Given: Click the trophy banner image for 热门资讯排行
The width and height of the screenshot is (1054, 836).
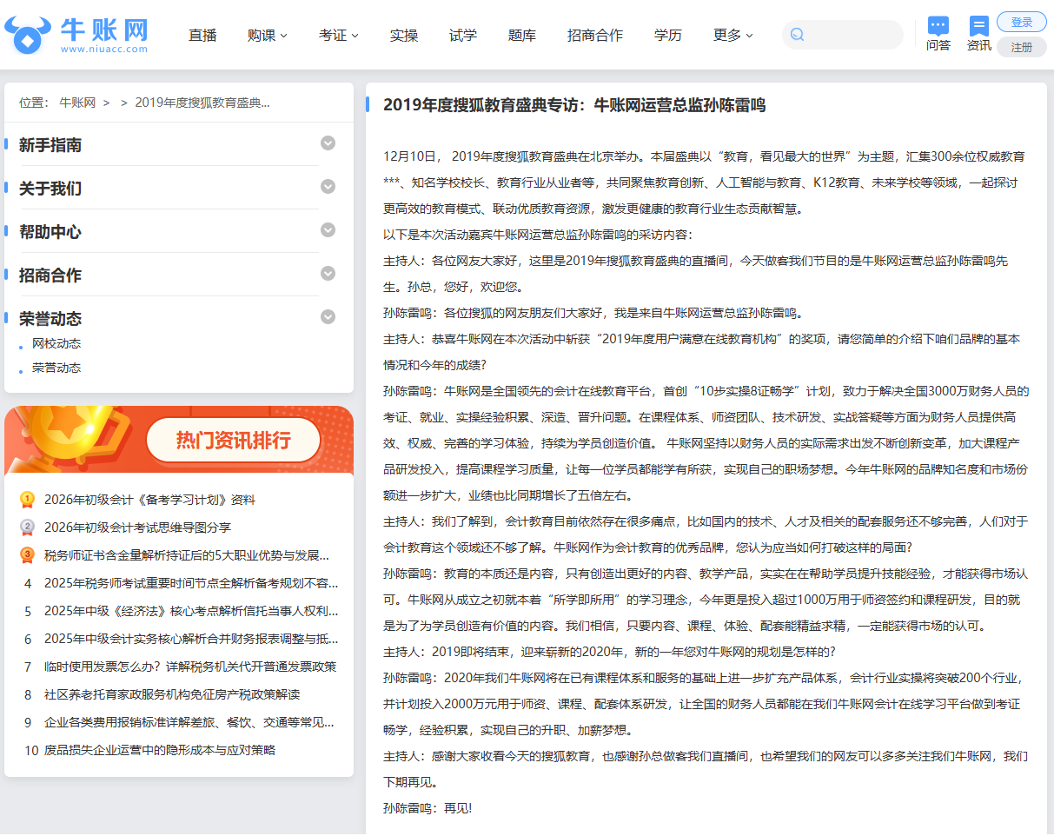Looking at the screenshot, I should click(x=179, y=440).
